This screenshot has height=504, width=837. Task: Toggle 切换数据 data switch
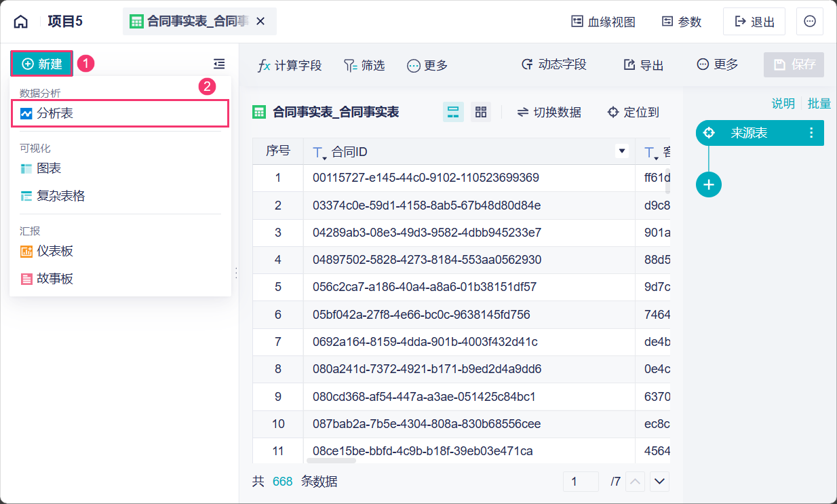click(x=549, y=113)
